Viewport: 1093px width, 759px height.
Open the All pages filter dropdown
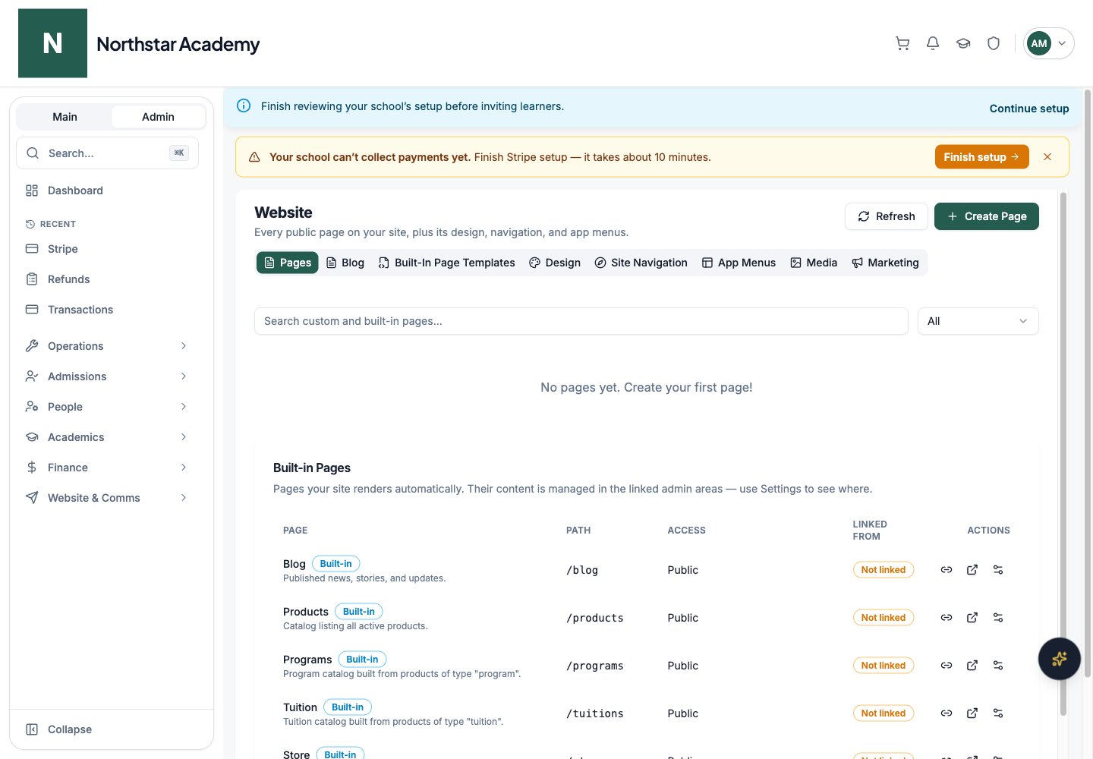978,321
